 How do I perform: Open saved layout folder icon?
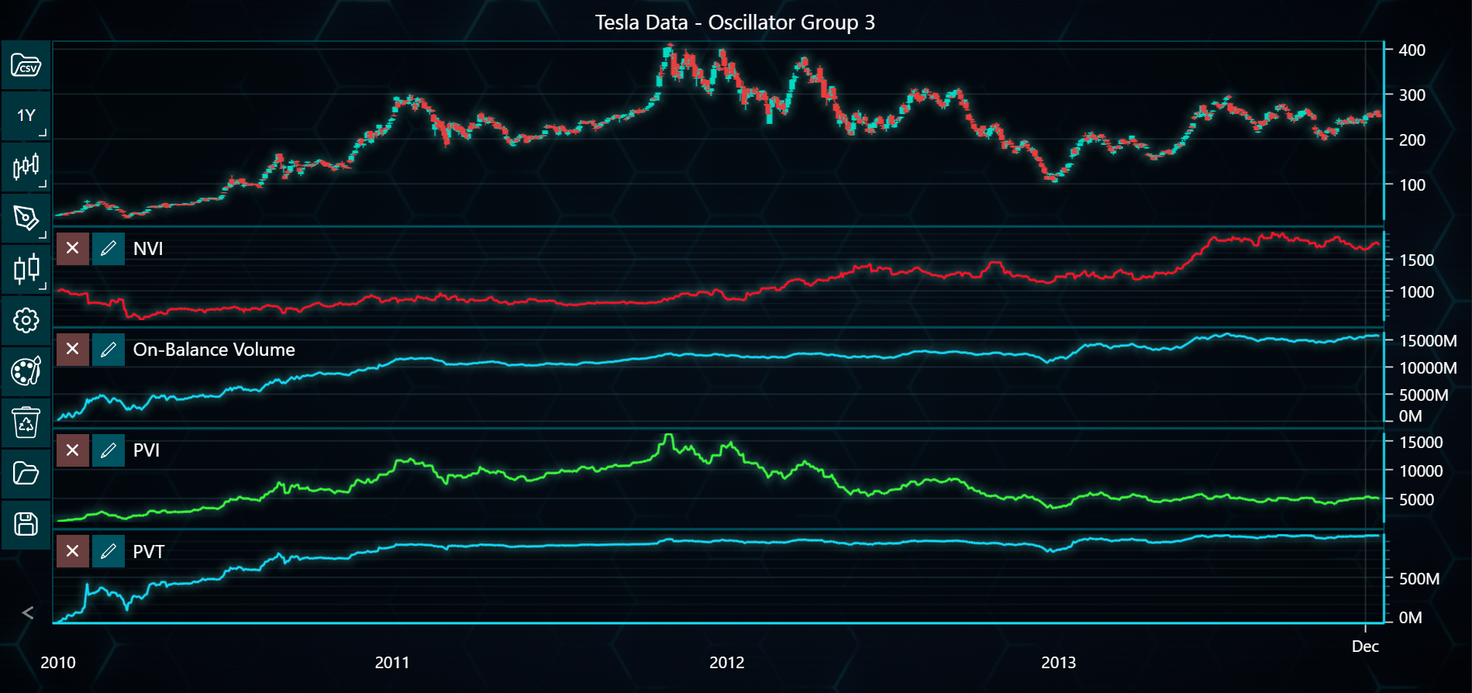click(x=26, y=474)
